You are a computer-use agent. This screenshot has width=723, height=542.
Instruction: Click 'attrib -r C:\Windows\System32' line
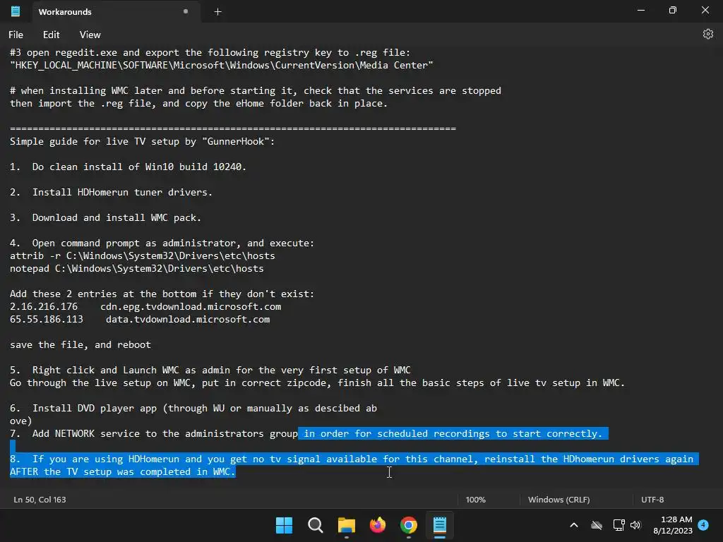coord(142,255)
